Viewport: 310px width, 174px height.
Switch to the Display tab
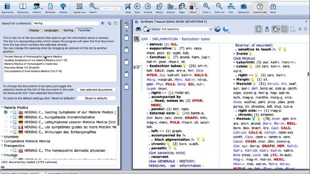(x=34, y=30)
